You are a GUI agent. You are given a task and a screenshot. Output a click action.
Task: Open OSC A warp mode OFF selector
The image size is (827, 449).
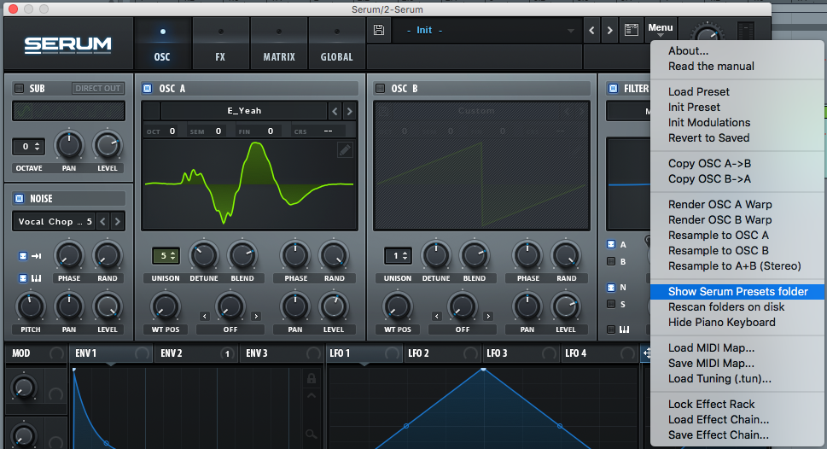click(x=230, y=329)
